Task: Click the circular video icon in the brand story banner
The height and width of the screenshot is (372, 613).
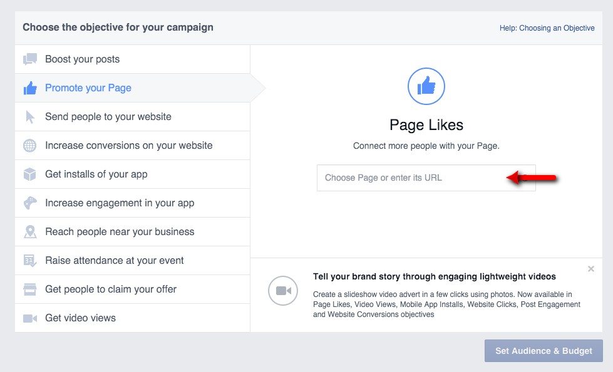Action: tap(283, 291)
